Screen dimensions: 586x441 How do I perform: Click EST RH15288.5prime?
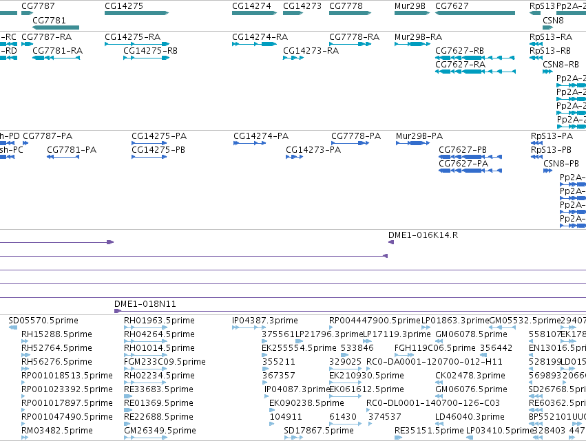coord(56,334)
